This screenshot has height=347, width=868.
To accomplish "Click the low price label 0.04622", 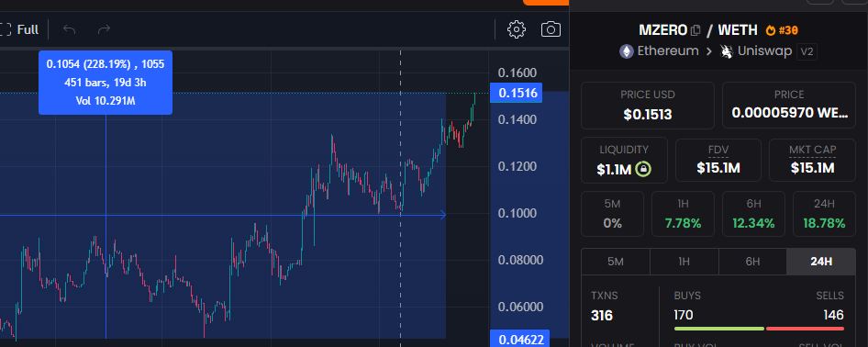I will (520, 339).
